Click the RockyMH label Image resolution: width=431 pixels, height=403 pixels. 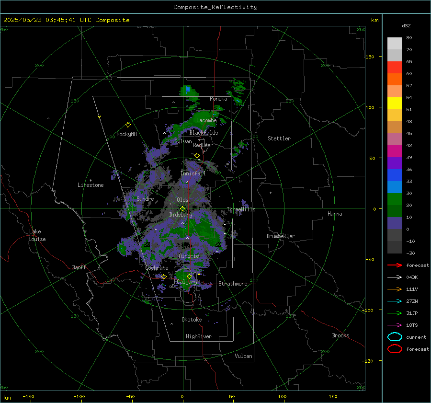[126, 134]
